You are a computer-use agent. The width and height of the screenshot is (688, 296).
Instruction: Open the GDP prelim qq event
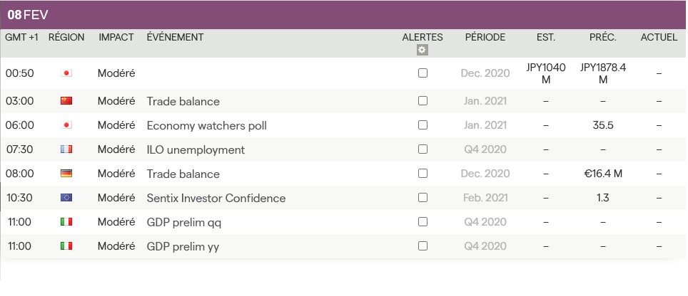(x=183, y=223)
